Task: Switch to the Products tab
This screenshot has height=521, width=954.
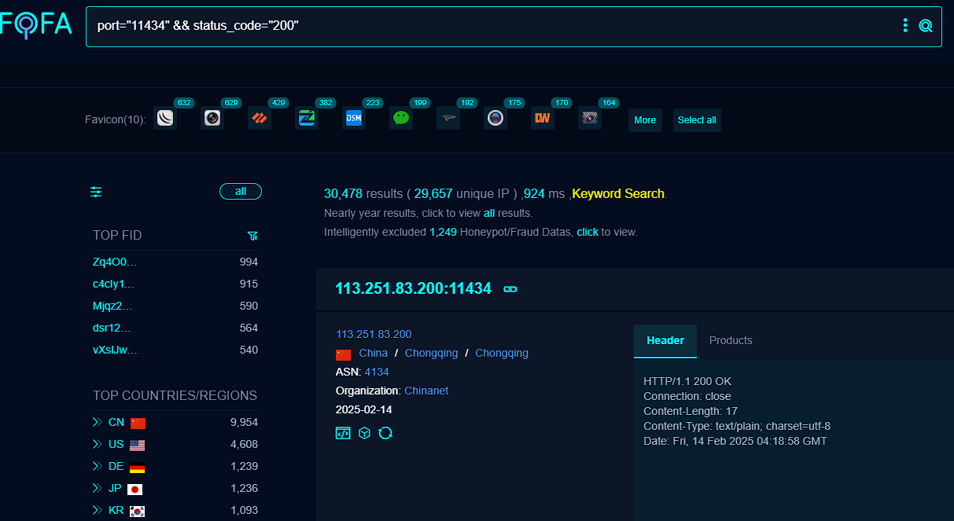Action: [x=731, y=341]
